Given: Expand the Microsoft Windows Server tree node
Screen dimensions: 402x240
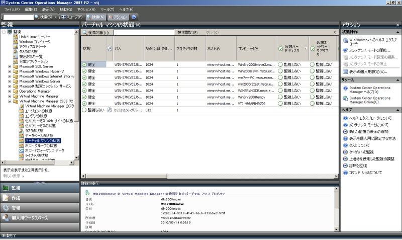Looking at the screenshot, I should click(x=10, y=81).
